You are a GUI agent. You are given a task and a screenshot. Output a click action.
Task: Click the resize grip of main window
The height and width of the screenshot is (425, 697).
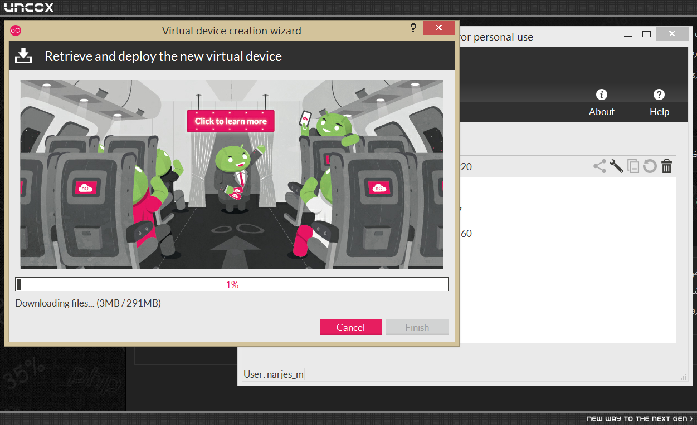click(x=684, y=377)
